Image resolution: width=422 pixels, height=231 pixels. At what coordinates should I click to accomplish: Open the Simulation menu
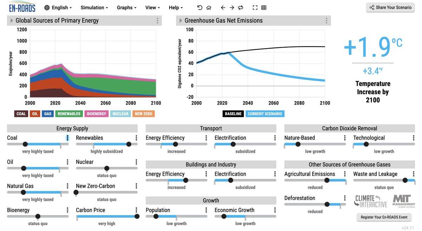pyautogui.click(x=94, y=7)
